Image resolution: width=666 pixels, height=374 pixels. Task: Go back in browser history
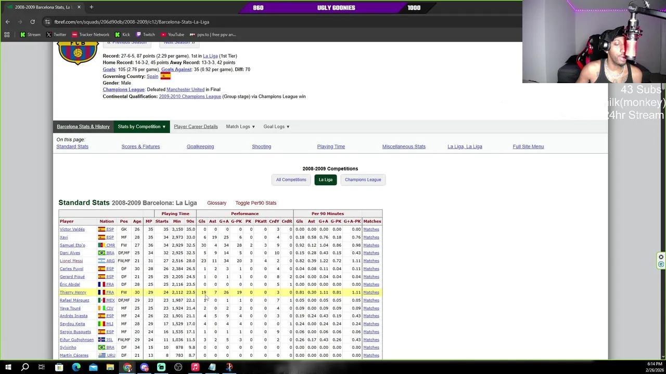(x=8, y=22)
